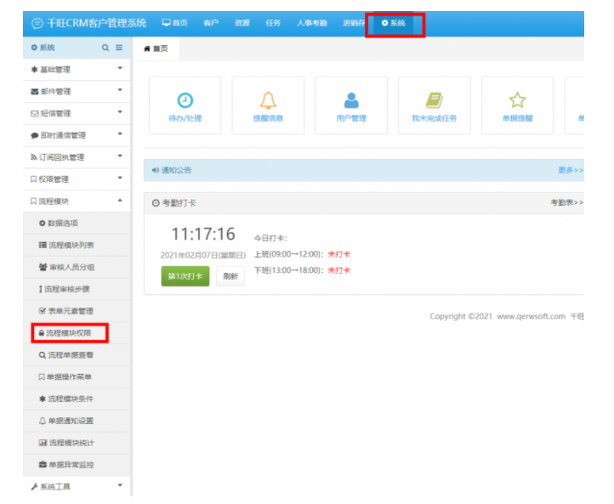Image resolution: width=614 pixels, height=504 pixels.
Task: Open 单据操作菜单 bookmark item
Action: 77,377
